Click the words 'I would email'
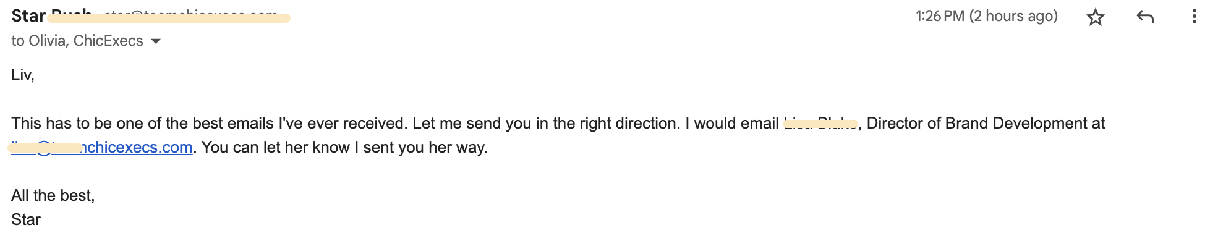 [732, 123]
